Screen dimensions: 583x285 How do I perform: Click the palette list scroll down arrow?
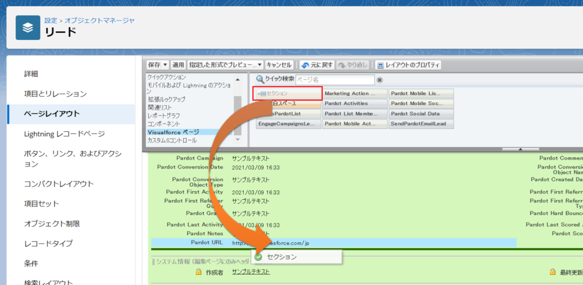[237, 139]
